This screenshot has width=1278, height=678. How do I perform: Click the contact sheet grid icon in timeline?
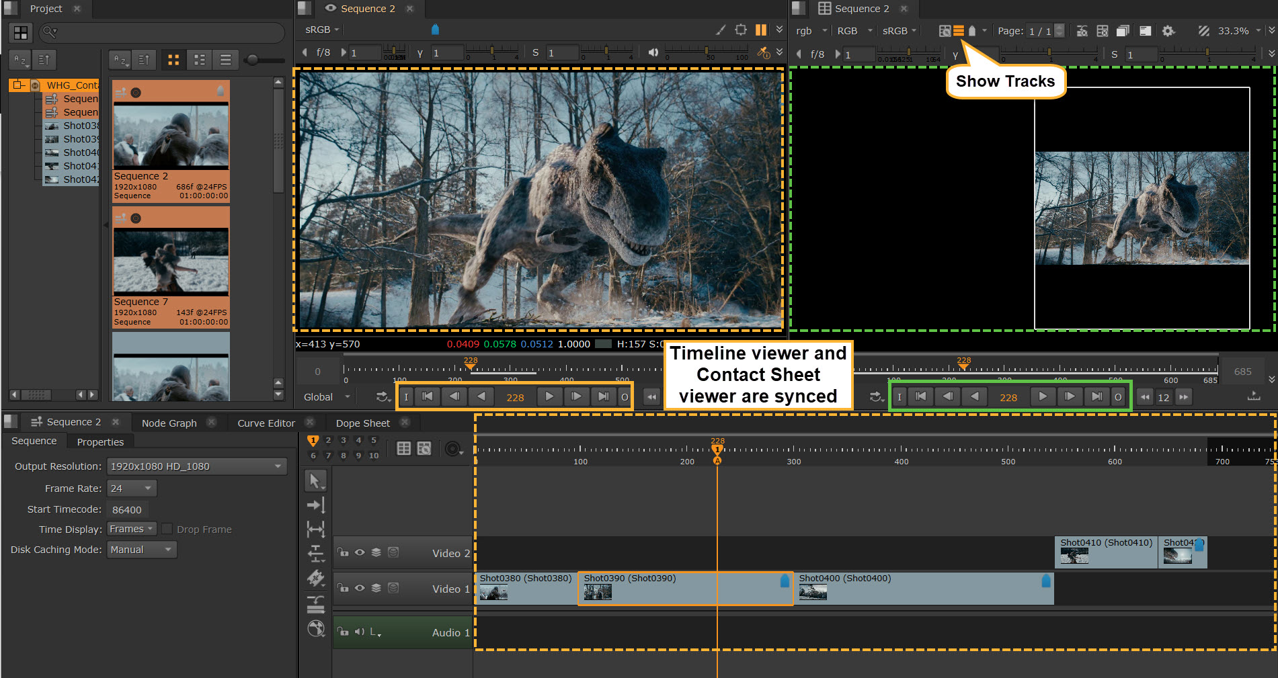(403, 448)
